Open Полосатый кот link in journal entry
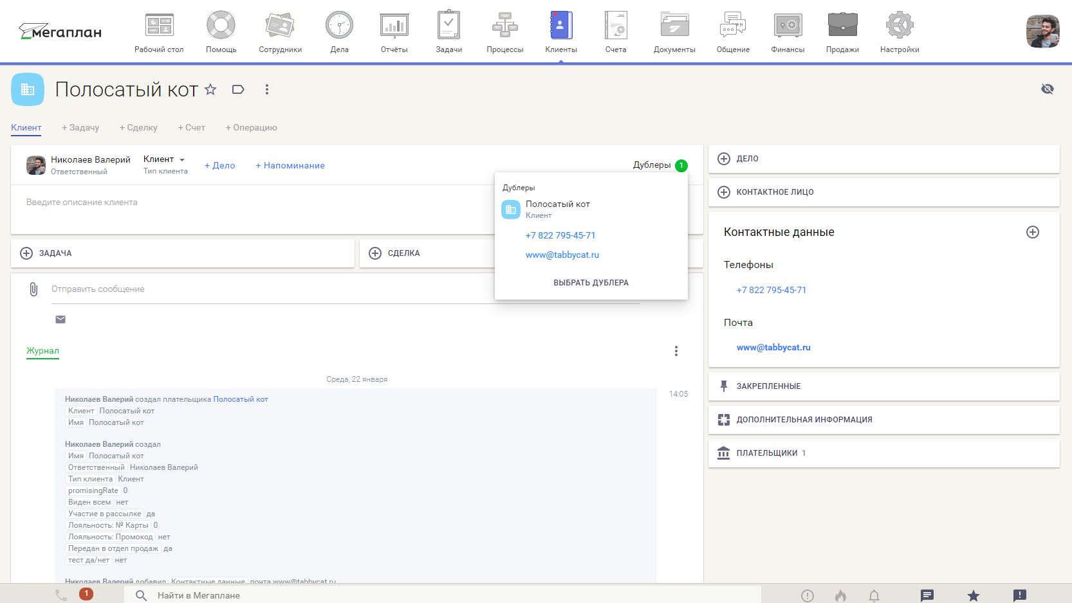This screenshot has height=603, width=1072. (x=241, y=399)
